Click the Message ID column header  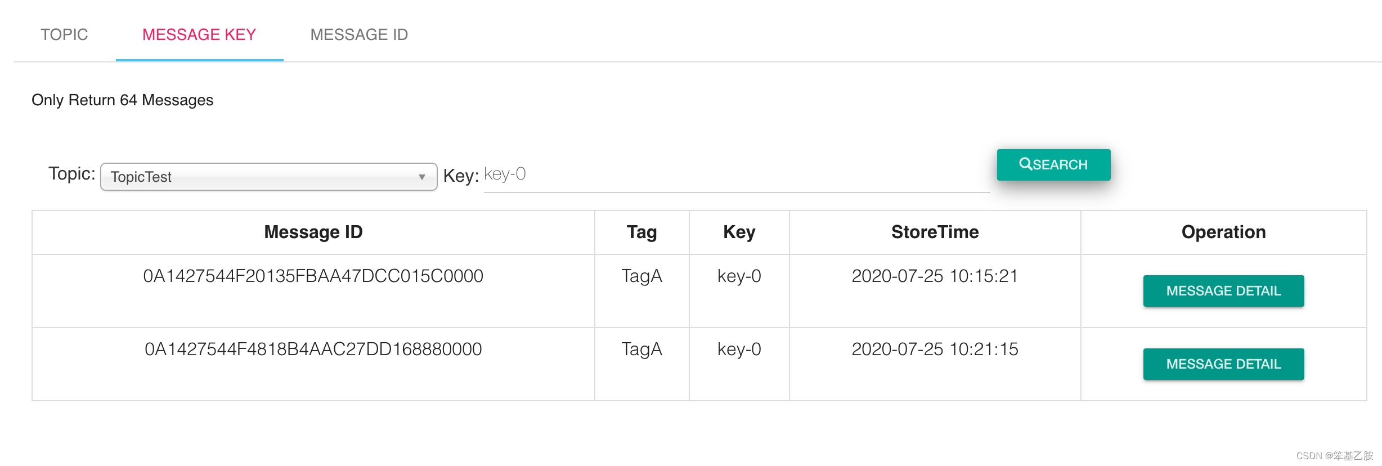pos(313,232)
